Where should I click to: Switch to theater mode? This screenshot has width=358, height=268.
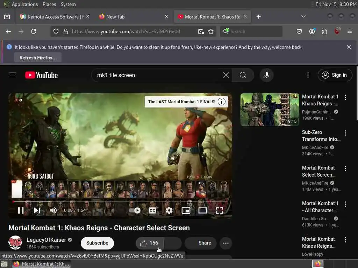(x=202, y=210)
